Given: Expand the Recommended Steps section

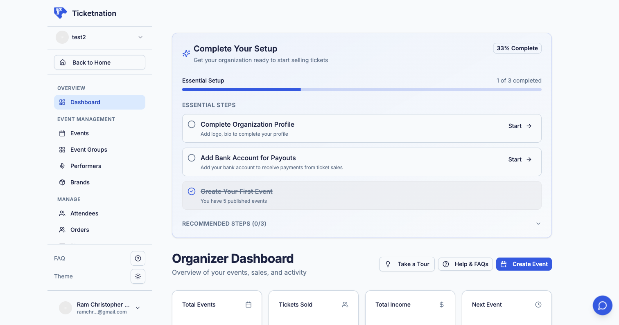Looking at the screenshot, I should 538,224.
